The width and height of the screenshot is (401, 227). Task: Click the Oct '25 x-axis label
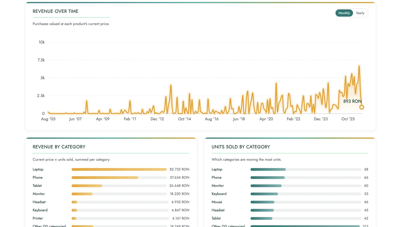(x=348, y=119)
